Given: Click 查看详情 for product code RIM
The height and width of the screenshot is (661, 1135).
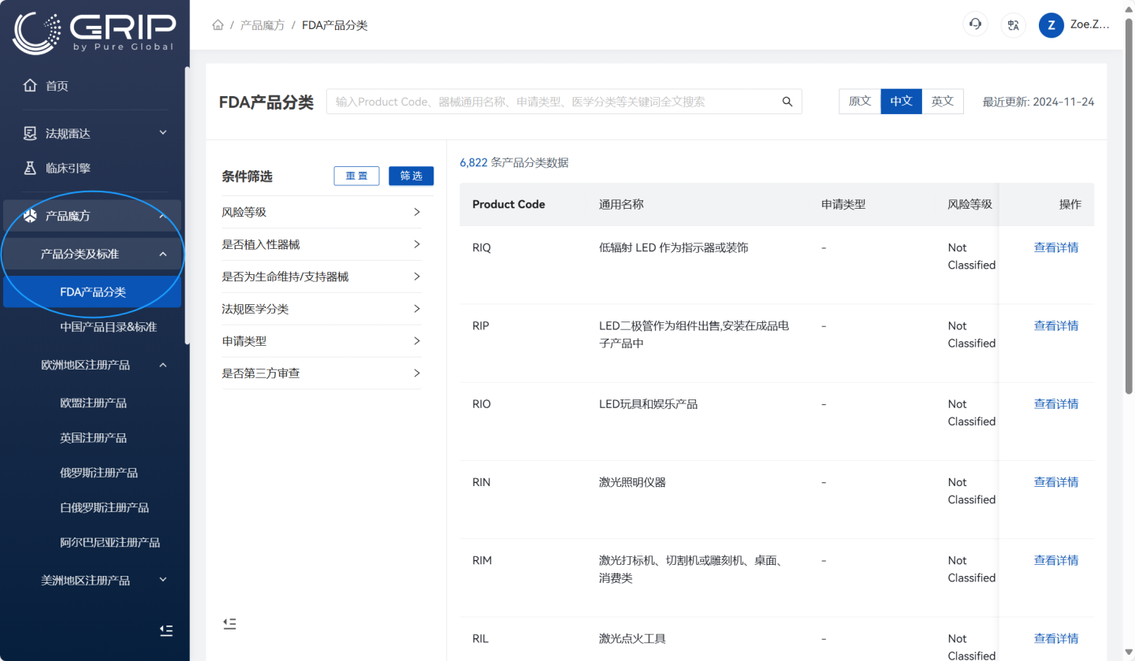Looking at the screenshot, I should pos(1056,560).
